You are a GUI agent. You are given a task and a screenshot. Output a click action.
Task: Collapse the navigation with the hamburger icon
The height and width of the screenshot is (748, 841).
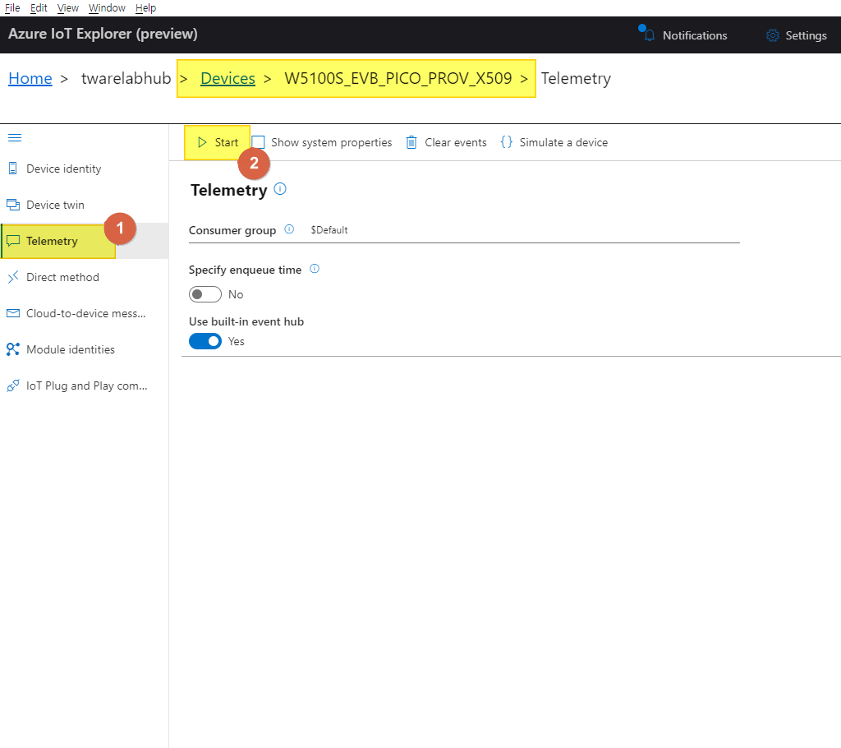click(x=15, y=138)
